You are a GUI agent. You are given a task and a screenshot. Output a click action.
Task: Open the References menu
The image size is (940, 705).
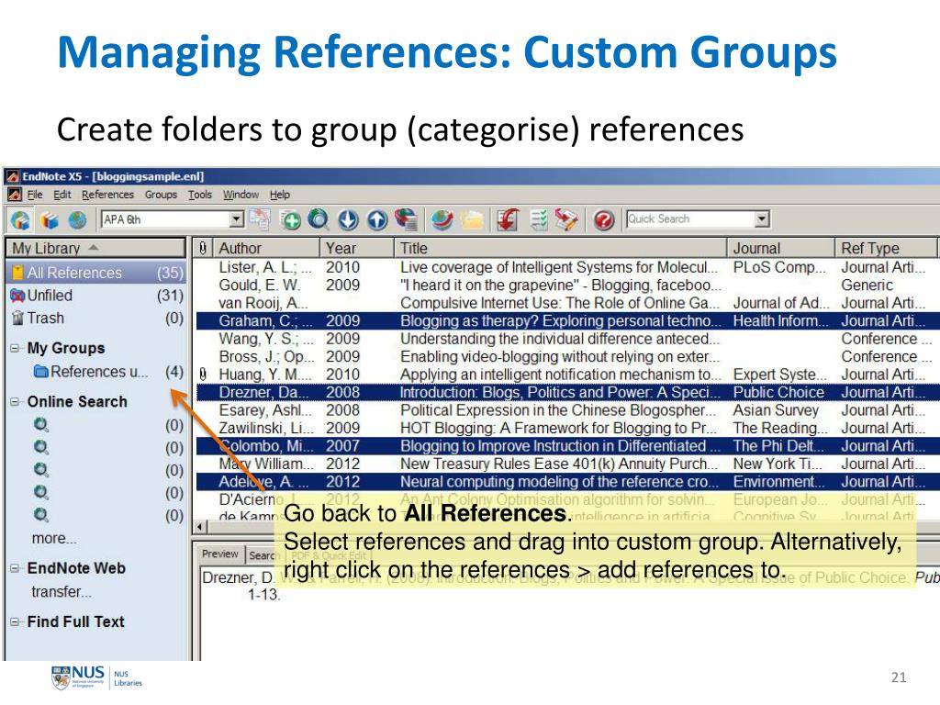(x=107, y=195)
